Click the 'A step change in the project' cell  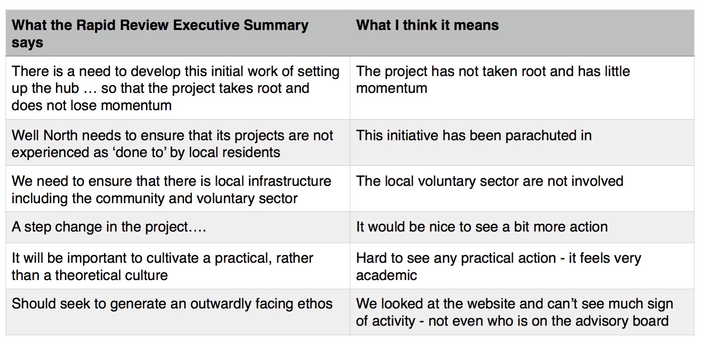tap(109, 227)
